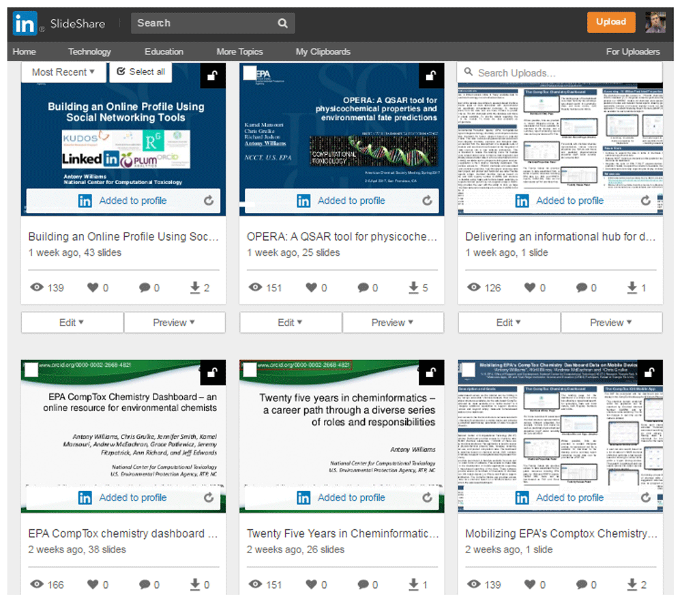The width and height of the screenshot is (682, 603).
Task: Expand Preview menu for OPERA QSAR tool
Action: 394,323
